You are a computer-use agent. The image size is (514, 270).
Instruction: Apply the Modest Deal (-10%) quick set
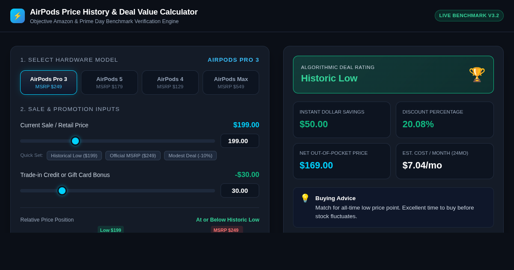tap(190, 156)
